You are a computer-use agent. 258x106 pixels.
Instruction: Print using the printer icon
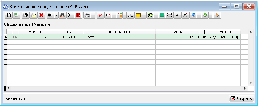[x=87, y=15]
